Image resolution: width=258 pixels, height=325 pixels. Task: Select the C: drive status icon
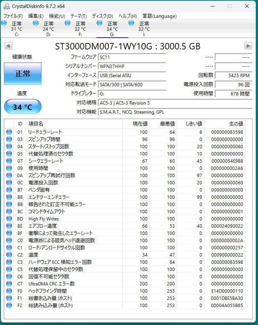tap(4, 23)
